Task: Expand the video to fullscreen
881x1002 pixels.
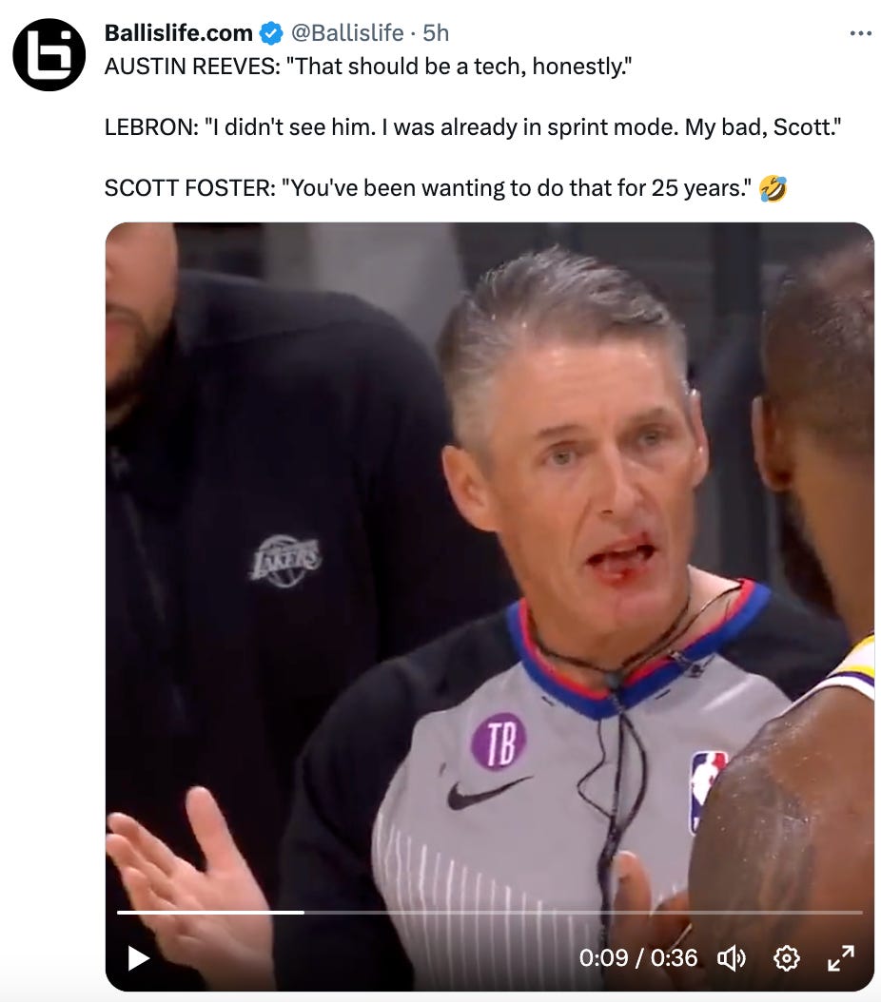Action: pos(841,958)
